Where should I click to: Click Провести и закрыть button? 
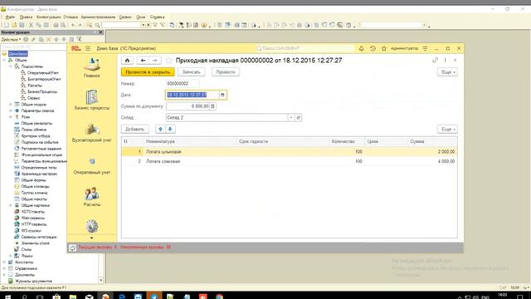(x=148, y=72)
